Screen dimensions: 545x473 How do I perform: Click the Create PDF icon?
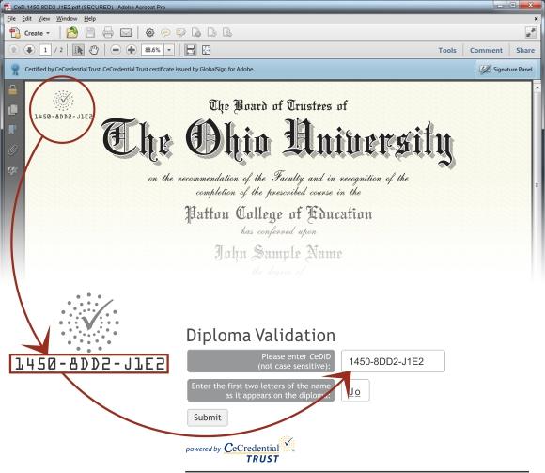[15, 33]
